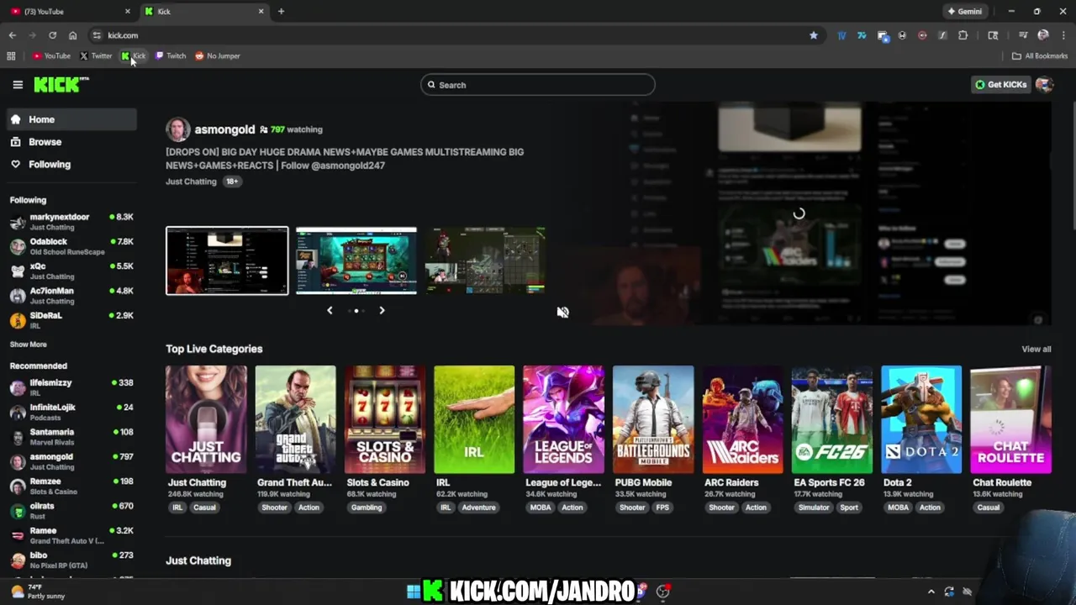The image size is (1076, 605).
Task: Open the Dota 2 category card
Action: pyautogui.click(x=921, y=419)
